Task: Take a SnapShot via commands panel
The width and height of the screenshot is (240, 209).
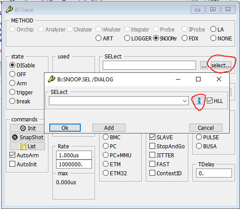Action: click(x=27, y=137)
